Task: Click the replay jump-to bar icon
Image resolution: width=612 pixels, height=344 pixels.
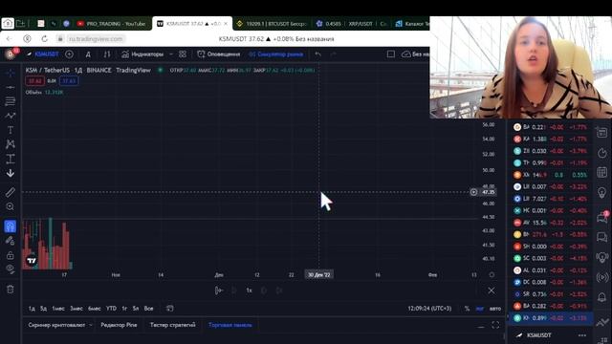Action: pos(219,290)
